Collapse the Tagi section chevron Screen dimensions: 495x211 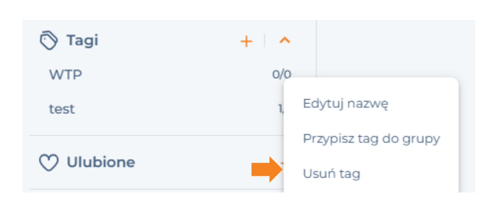(x=284, y=40)
